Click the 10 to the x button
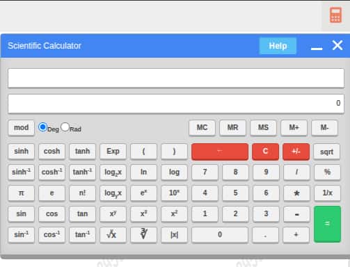This screenshot has height=267, width=350. point(174,193)
